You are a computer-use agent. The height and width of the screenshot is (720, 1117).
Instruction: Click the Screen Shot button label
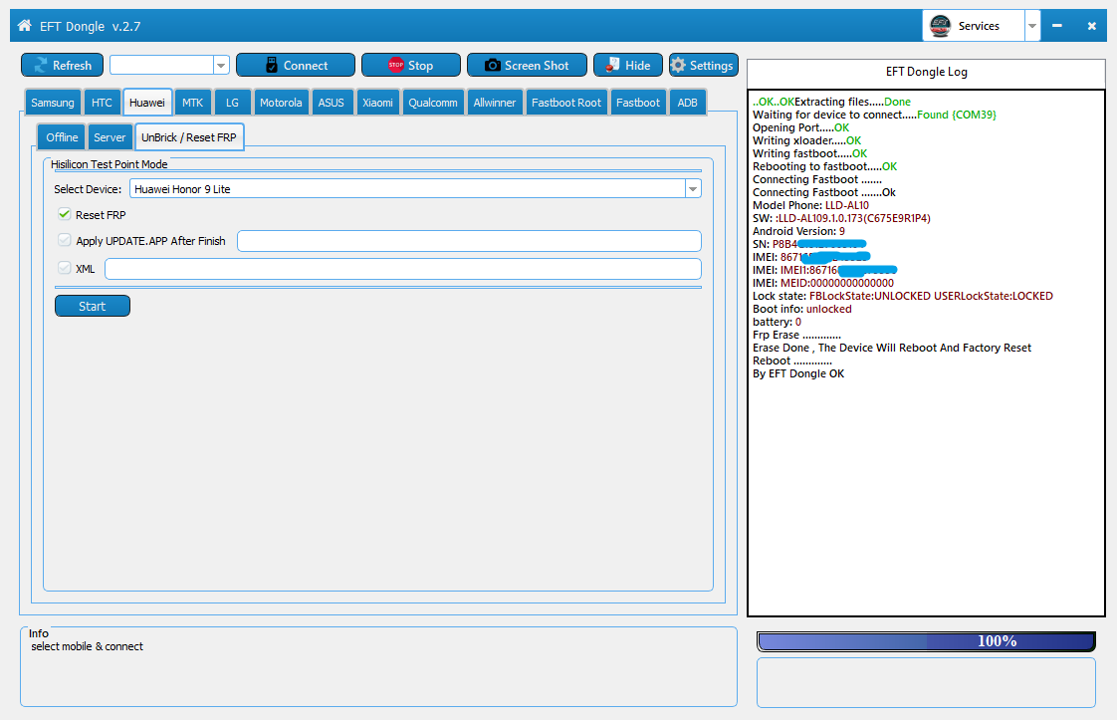(537, 66)
